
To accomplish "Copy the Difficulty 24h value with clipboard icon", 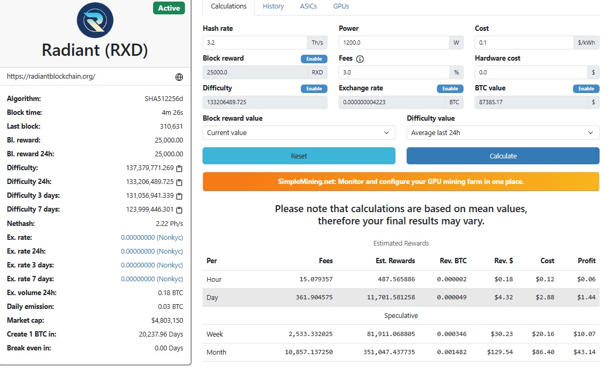I will coord(179,182).
